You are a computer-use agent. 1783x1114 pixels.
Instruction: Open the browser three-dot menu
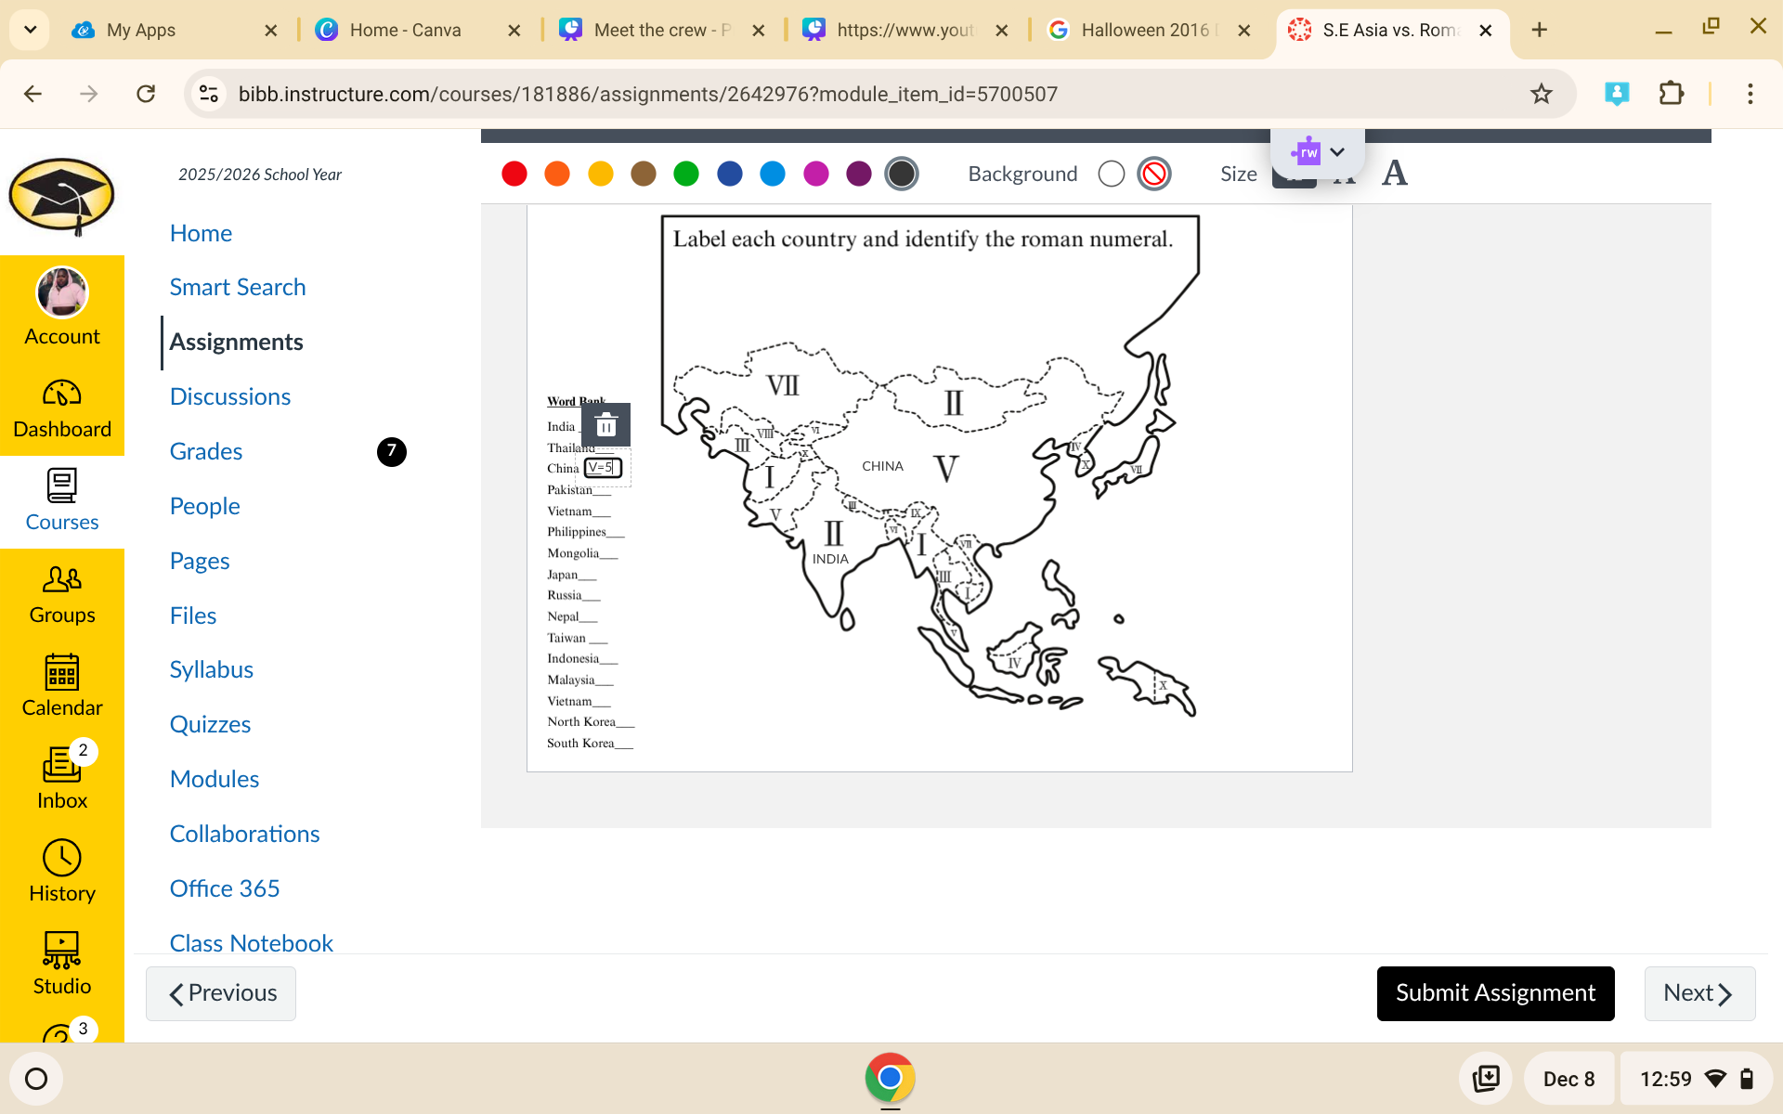(x=1750, y=93)
